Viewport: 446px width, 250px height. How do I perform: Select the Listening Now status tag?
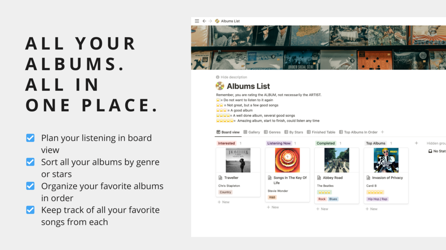tap(279, 143)
